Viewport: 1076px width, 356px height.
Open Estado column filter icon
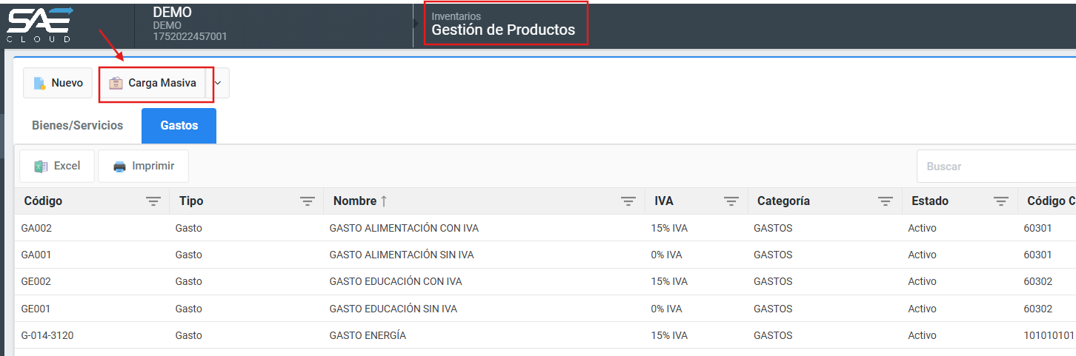coord(1001,201)
